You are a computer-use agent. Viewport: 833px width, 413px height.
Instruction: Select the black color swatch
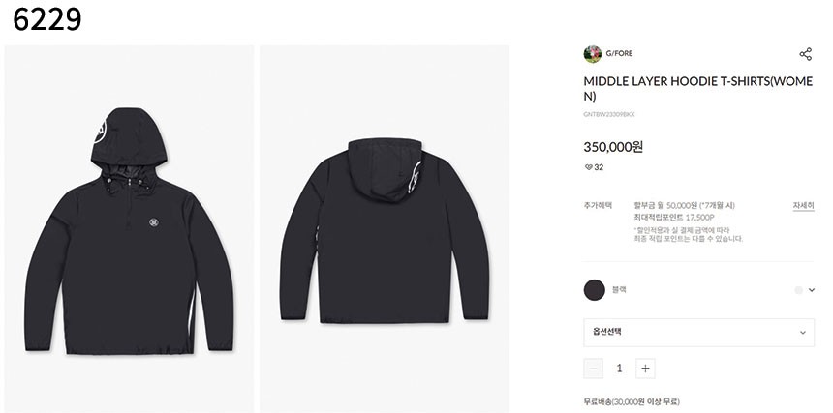pyautogui.click(x=595, y=289)
